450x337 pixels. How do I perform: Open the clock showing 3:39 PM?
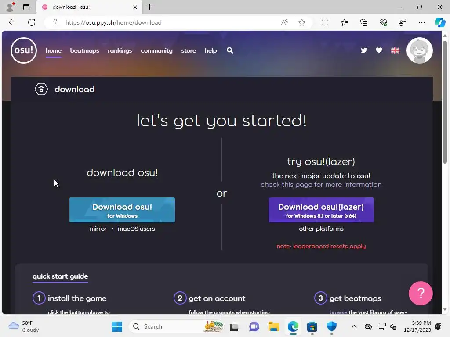click(417, 326)
